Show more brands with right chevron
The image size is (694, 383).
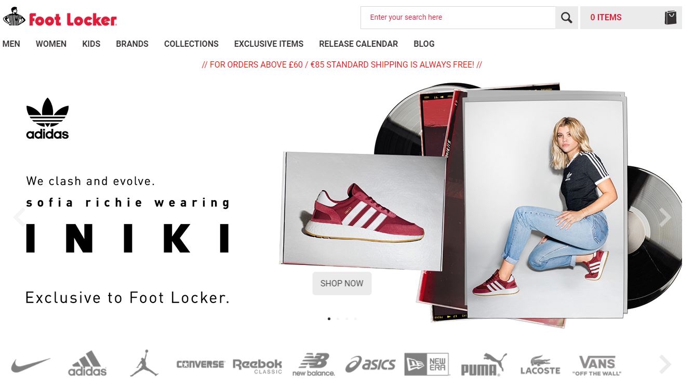click(x=665, y=364)
